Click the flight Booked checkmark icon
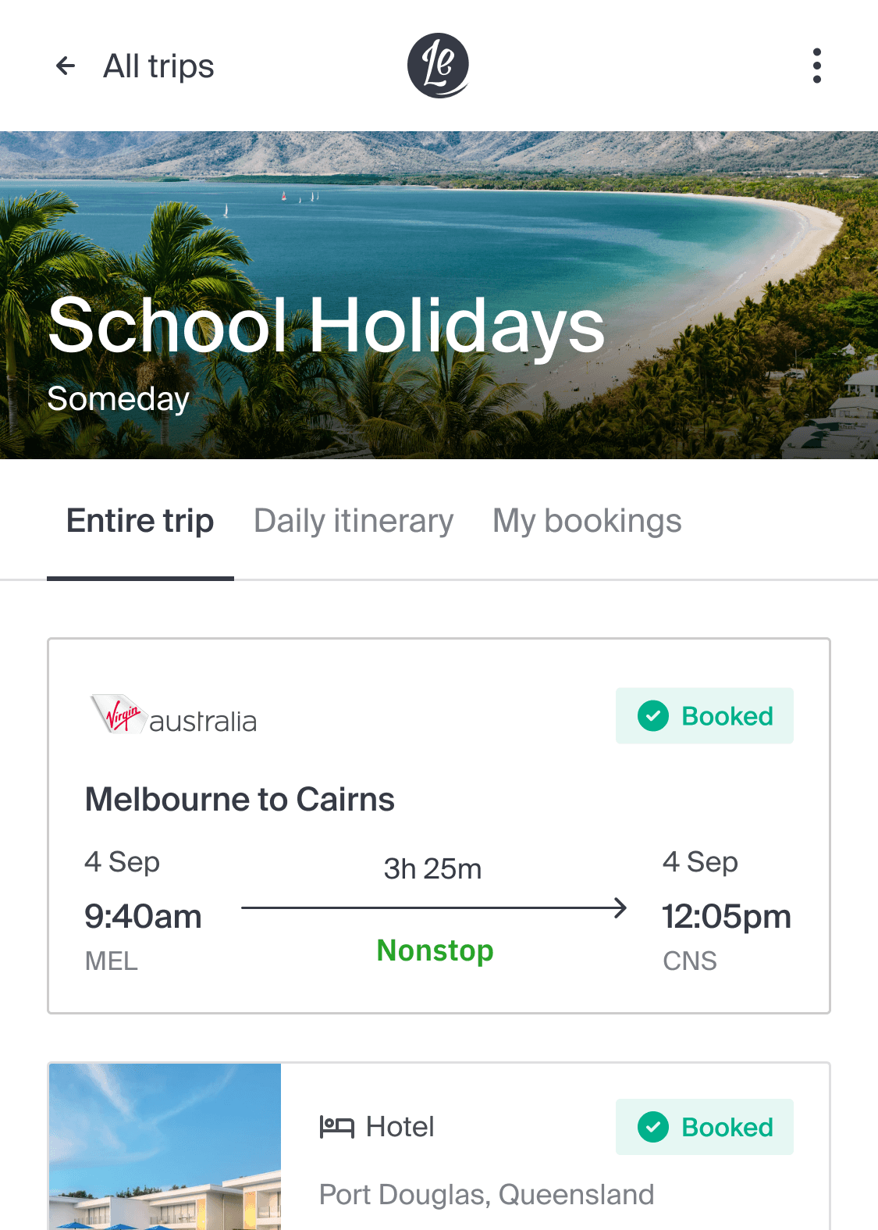Screen dimensions: 878x1230 [x=653, y=716]
